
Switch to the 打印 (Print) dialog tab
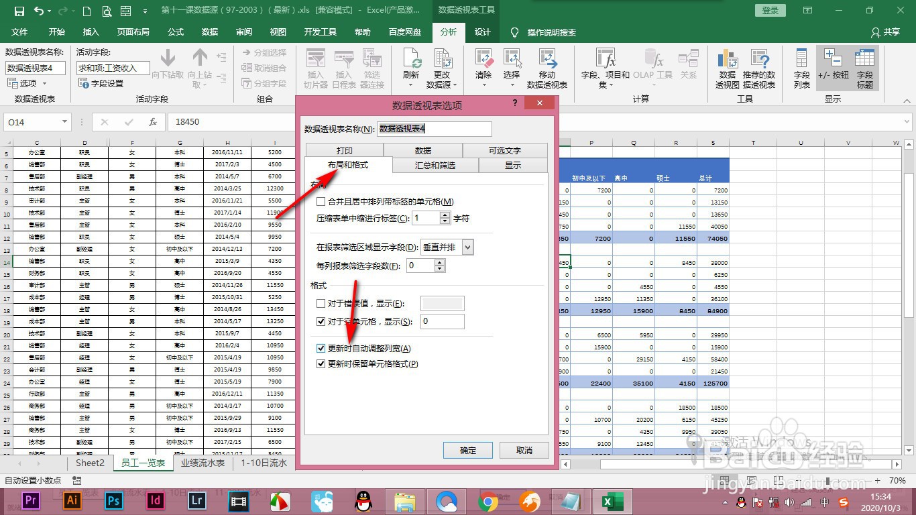(x=345, y=151)
